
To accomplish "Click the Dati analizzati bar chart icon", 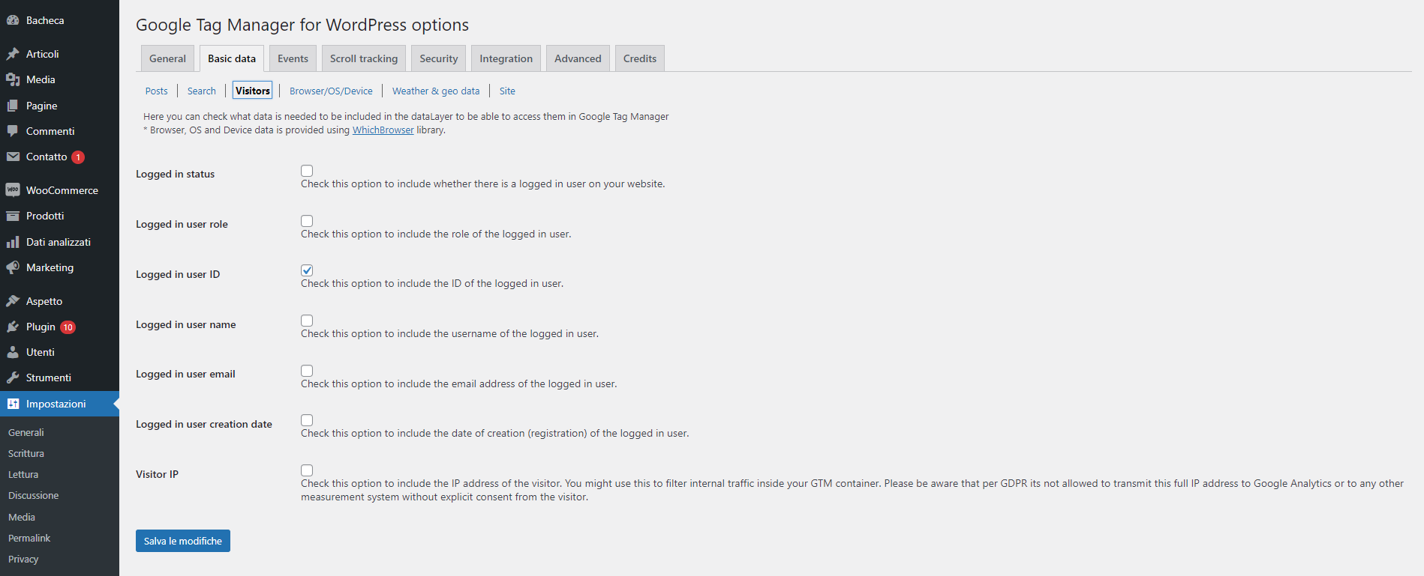I will click(x=13, y=242).
